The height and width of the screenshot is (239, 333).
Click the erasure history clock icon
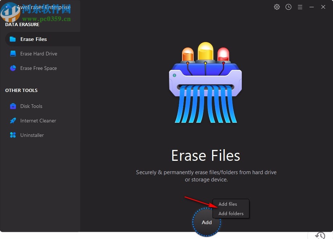288,7
